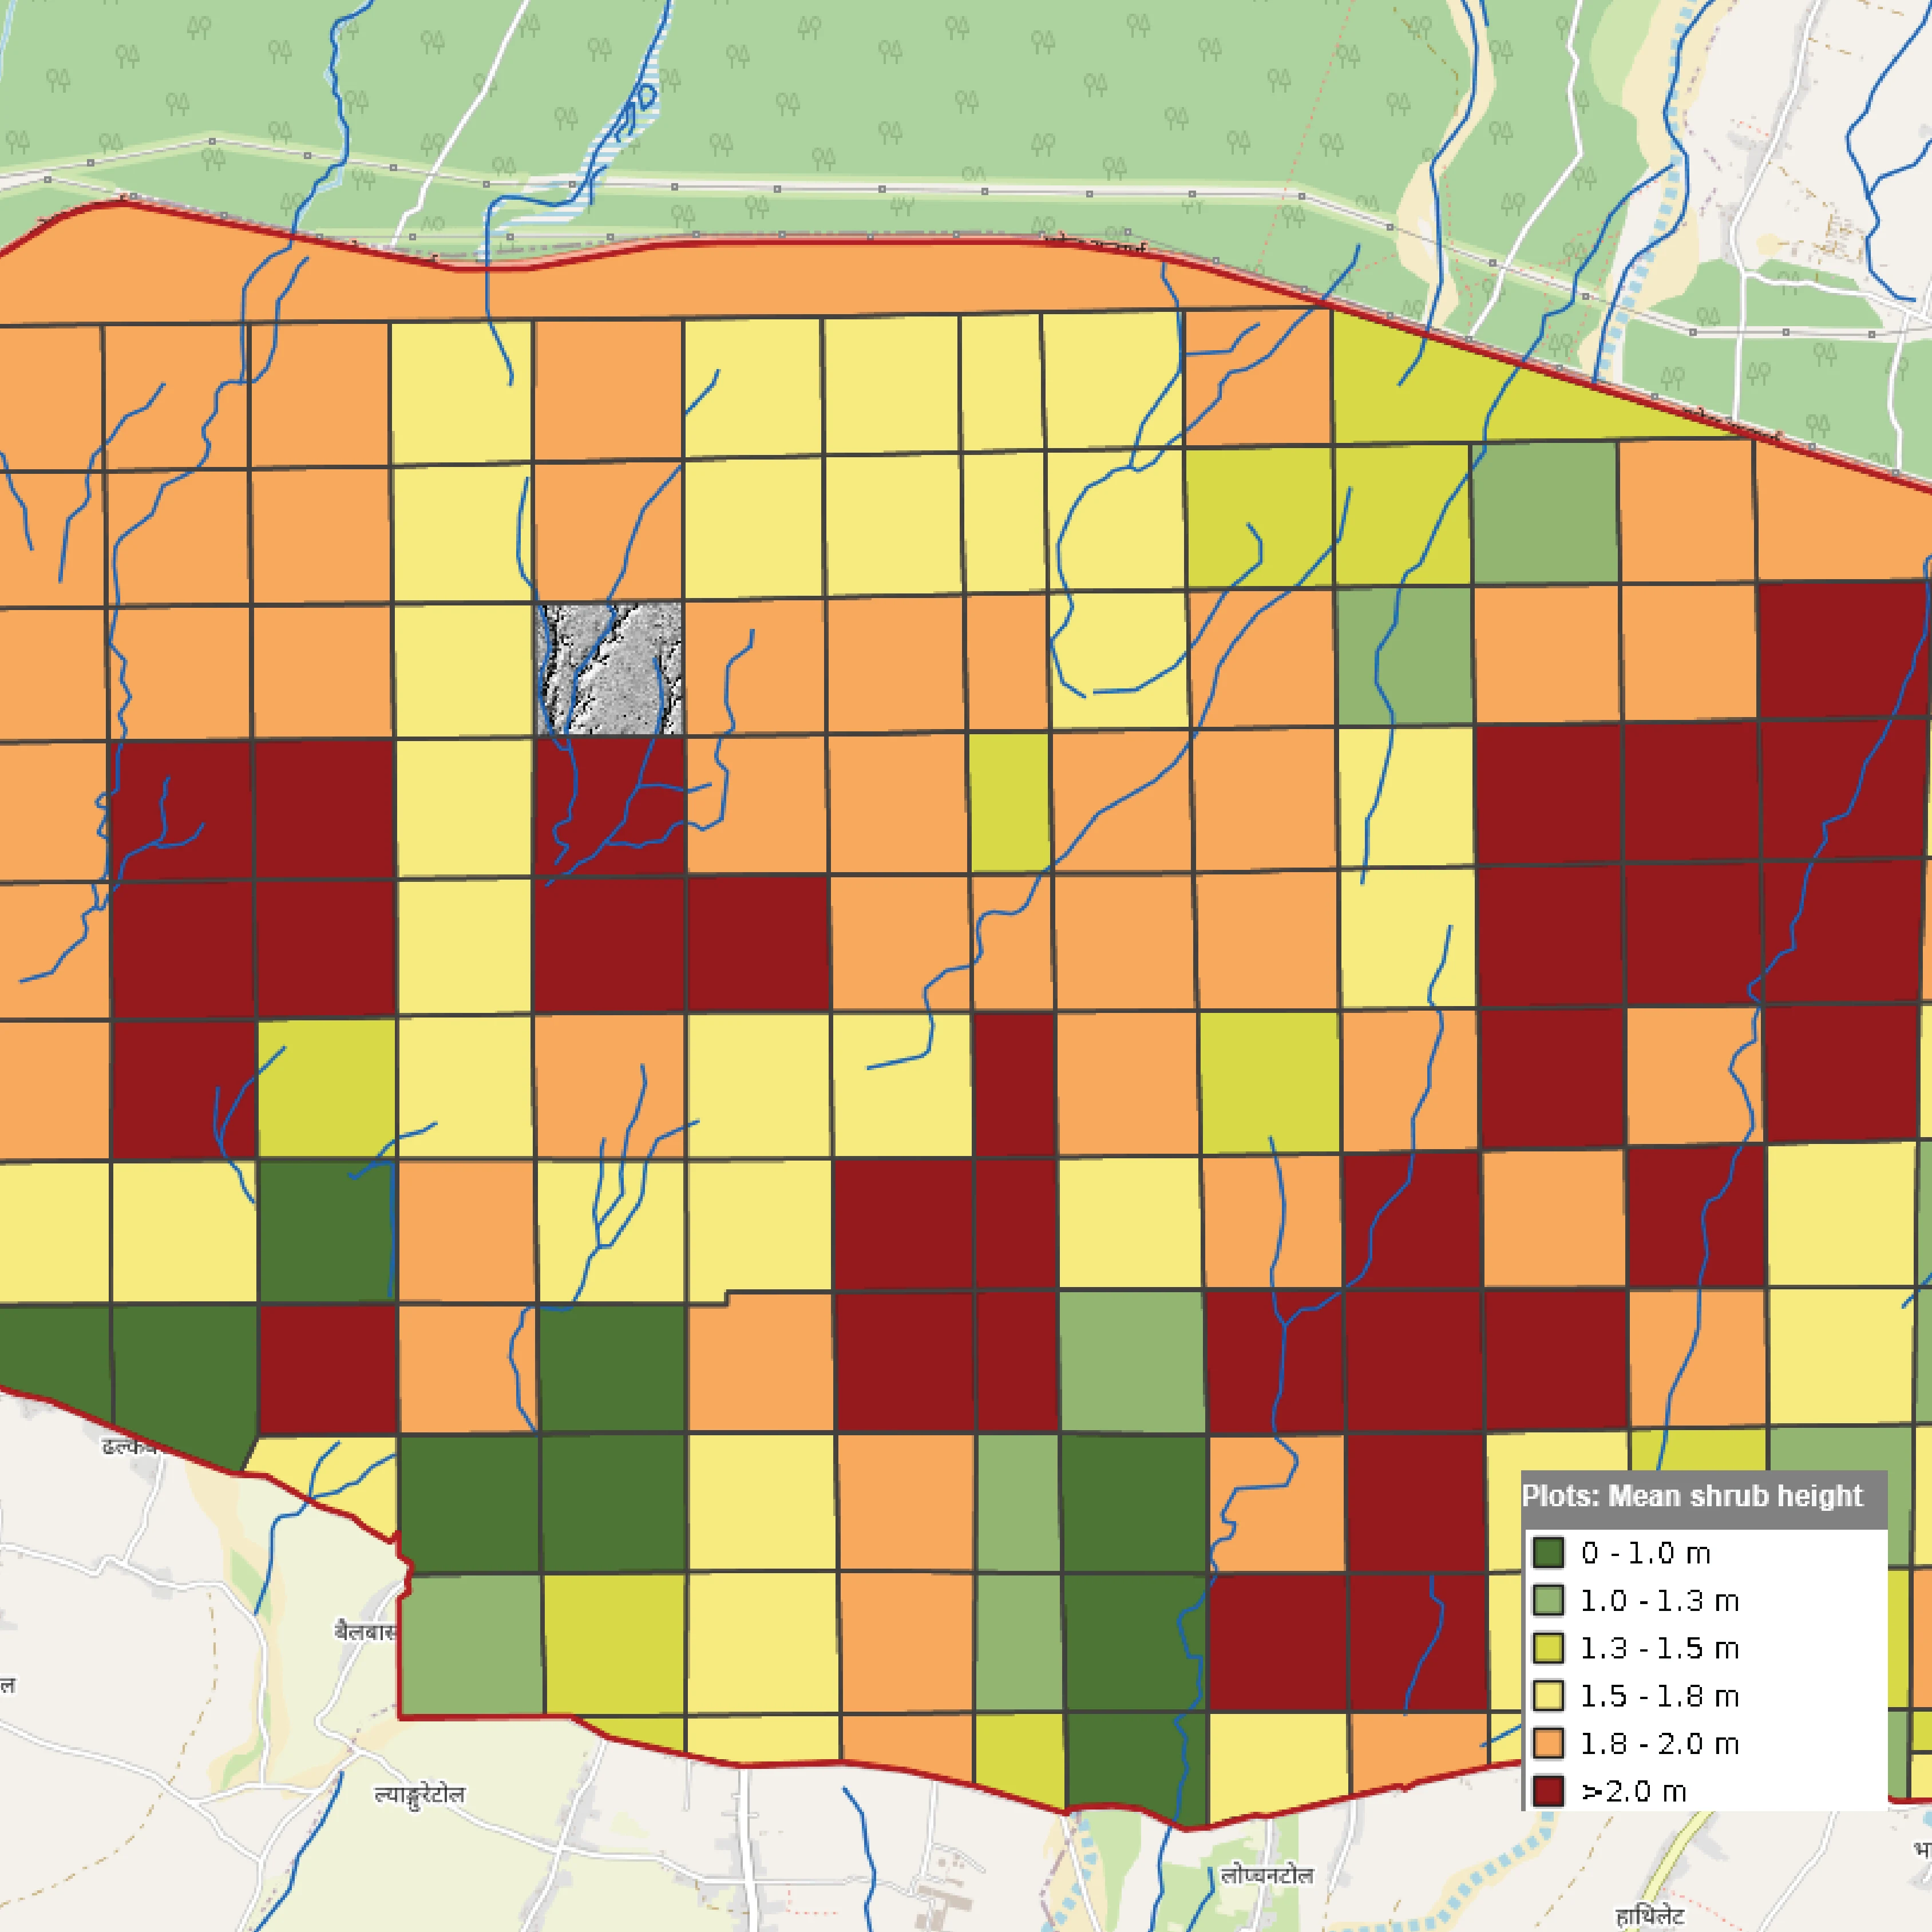The width and height of the screenshot is (1932, 1932).
Task: Click the 0 - 1.0 m dark green legend swatch
Action: pos(1548,1553)
